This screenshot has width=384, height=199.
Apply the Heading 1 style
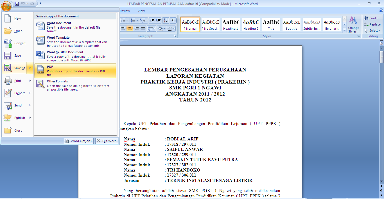click(x=231, y=24)
